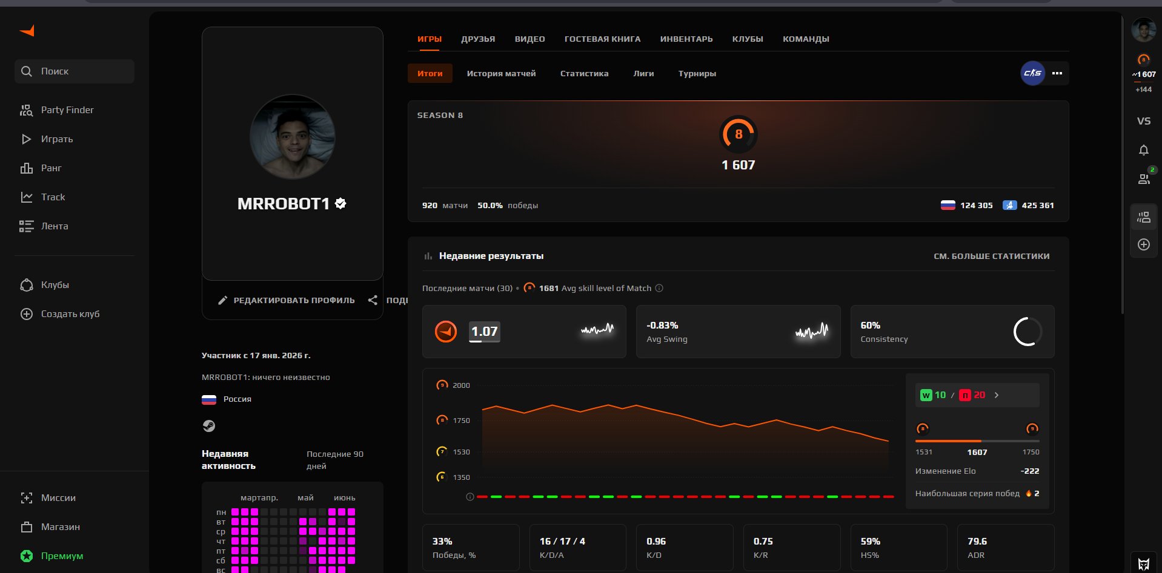Switch to the Видео tab
The image size is (1162, 573).
(x=530, y=39)
